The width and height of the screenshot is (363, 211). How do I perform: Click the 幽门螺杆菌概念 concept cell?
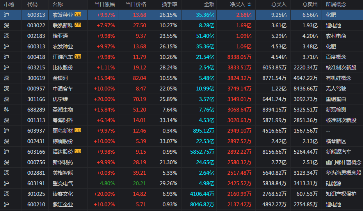click(x=343, y=162)
